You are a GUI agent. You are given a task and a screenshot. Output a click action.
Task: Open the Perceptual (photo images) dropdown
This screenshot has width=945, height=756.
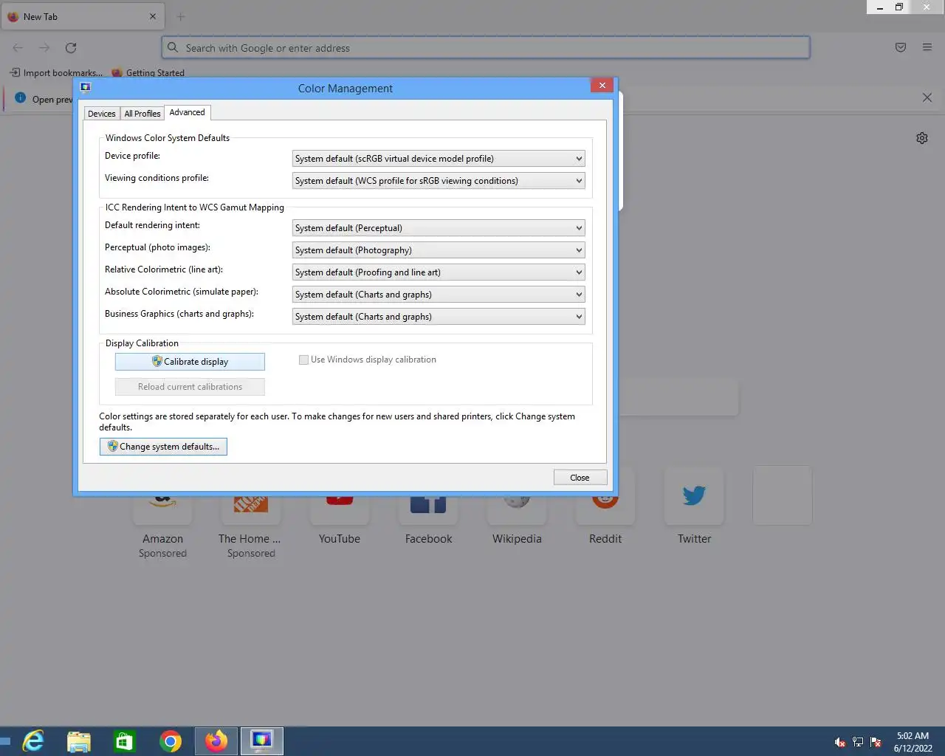[439, 250]
